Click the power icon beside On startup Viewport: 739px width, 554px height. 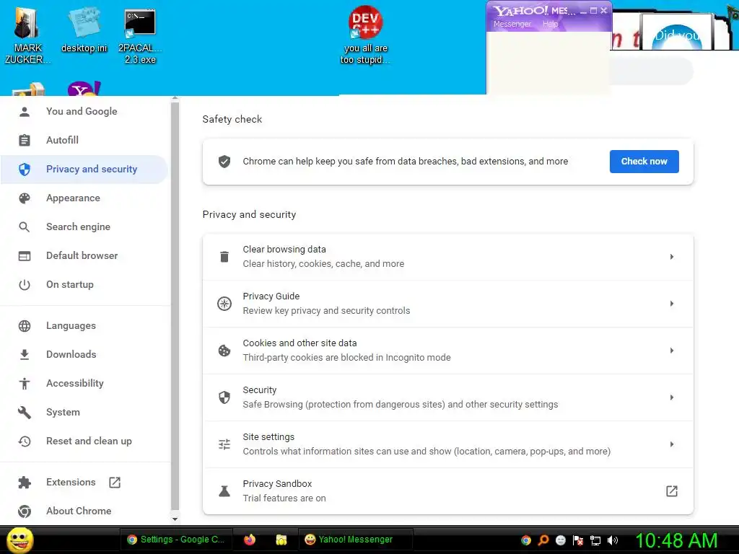pyautogui.click(x=25, y=285)
